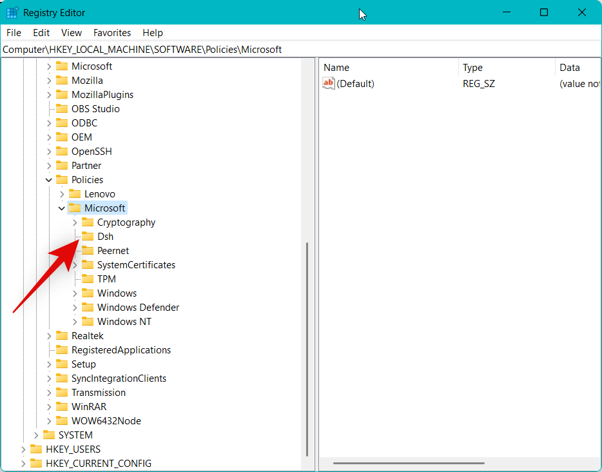This screenshot has height=472, width=602.
Task: Select the Windows Defender folder icon
Action: 88,307
